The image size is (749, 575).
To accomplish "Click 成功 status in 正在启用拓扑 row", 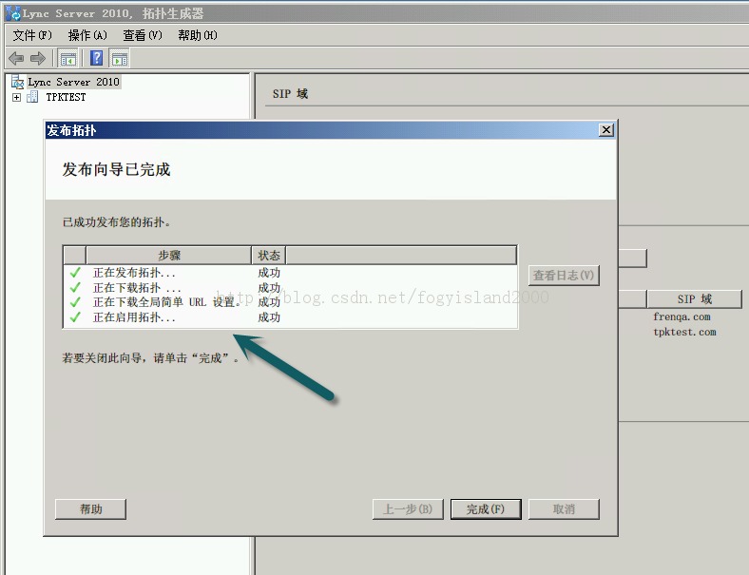I will [269, 317].
